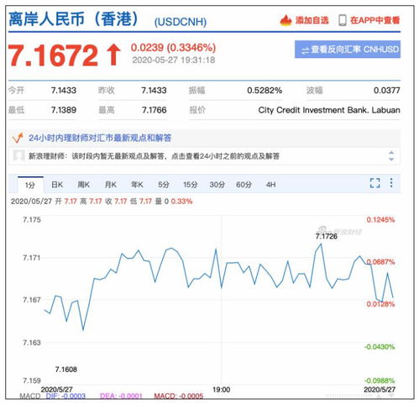This screenshot has width=419, height=404.
Task: Click the 今开 value 7.1433
Action: tap(64, 91)
